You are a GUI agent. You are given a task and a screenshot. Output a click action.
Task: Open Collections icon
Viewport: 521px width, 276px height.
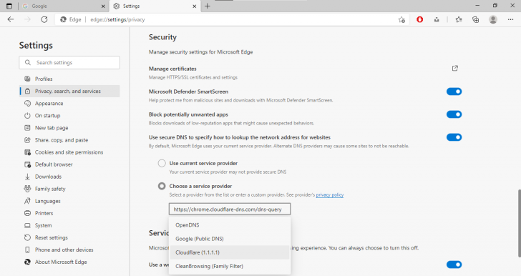click(x=476, y=19)
